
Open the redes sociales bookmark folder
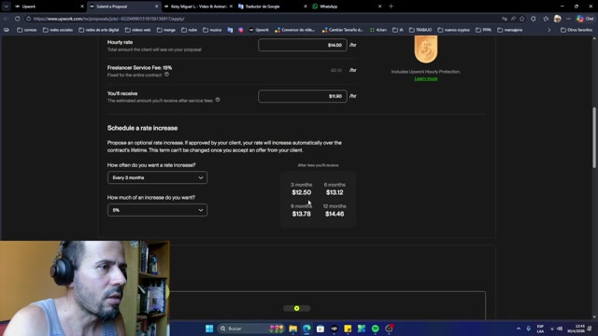pos(58,30)
